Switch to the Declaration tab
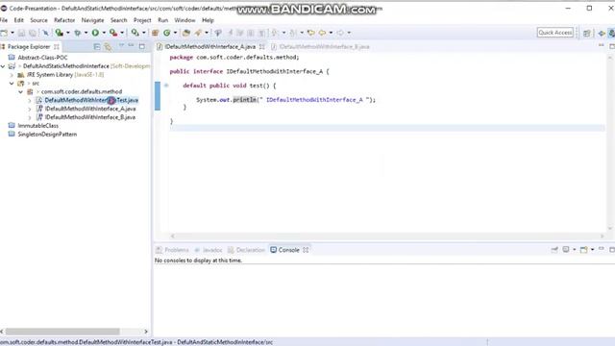The width and height of the screenshot is (615, 346). 246,250
